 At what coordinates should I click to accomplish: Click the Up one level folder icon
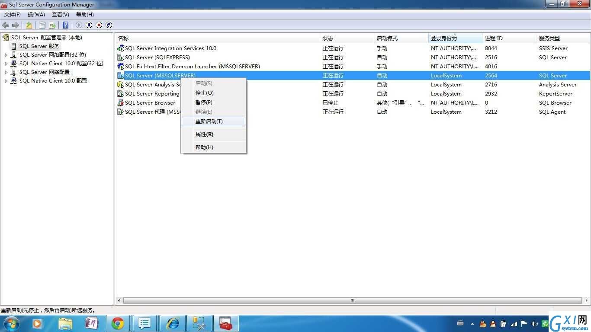click(x=29, y=25)
